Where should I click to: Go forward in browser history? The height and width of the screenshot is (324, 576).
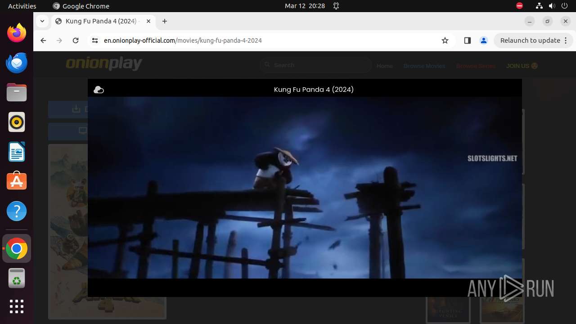59,40
